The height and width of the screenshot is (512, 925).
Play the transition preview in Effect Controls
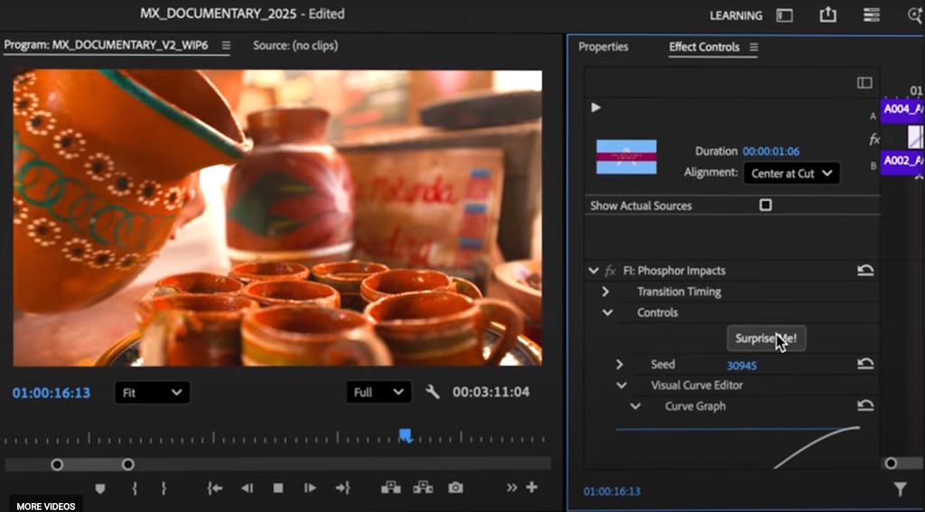(595, 107)
